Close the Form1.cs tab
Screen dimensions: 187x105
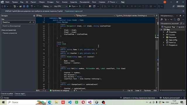pyautogui.click(x=34, y=22)
